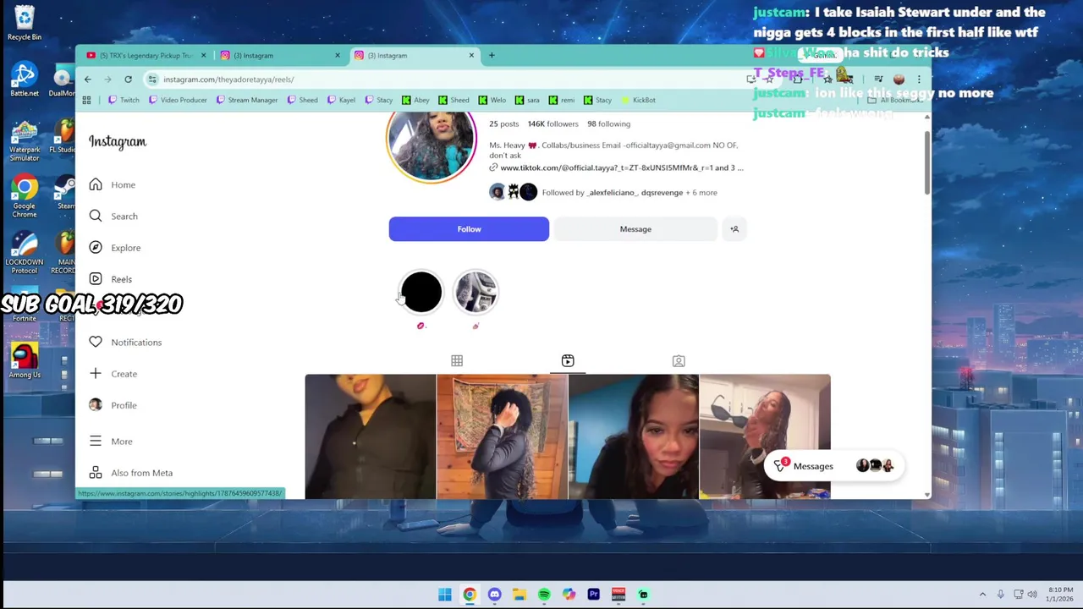Click the browser back arrow
1083x609 pixels.
(x=88, y=80)
